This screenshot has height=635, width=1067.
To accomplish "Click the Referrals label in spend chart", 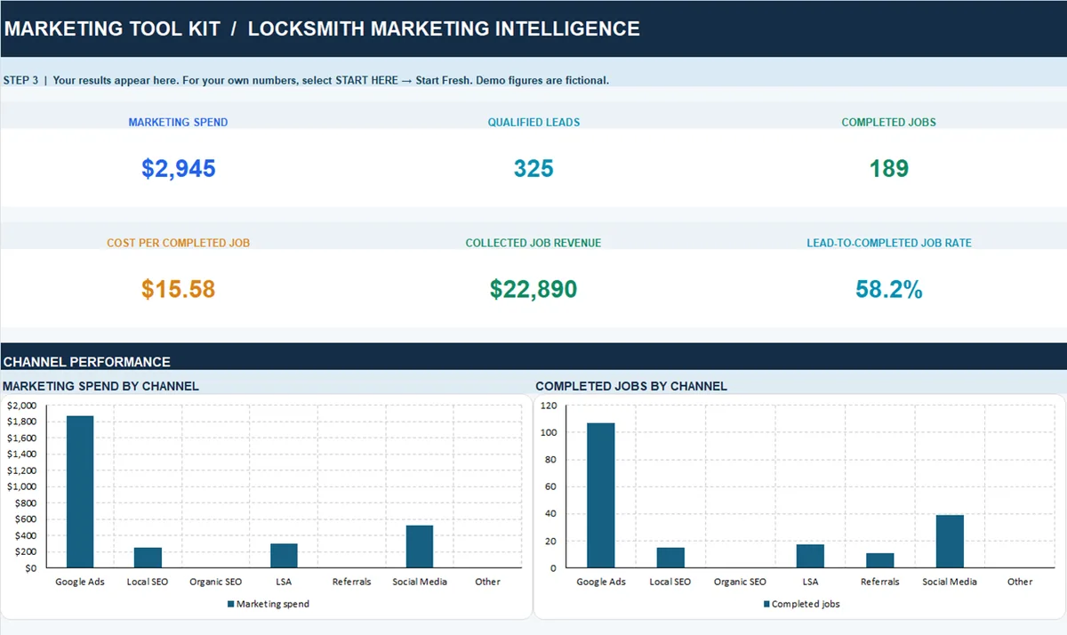I will [351, 582].
